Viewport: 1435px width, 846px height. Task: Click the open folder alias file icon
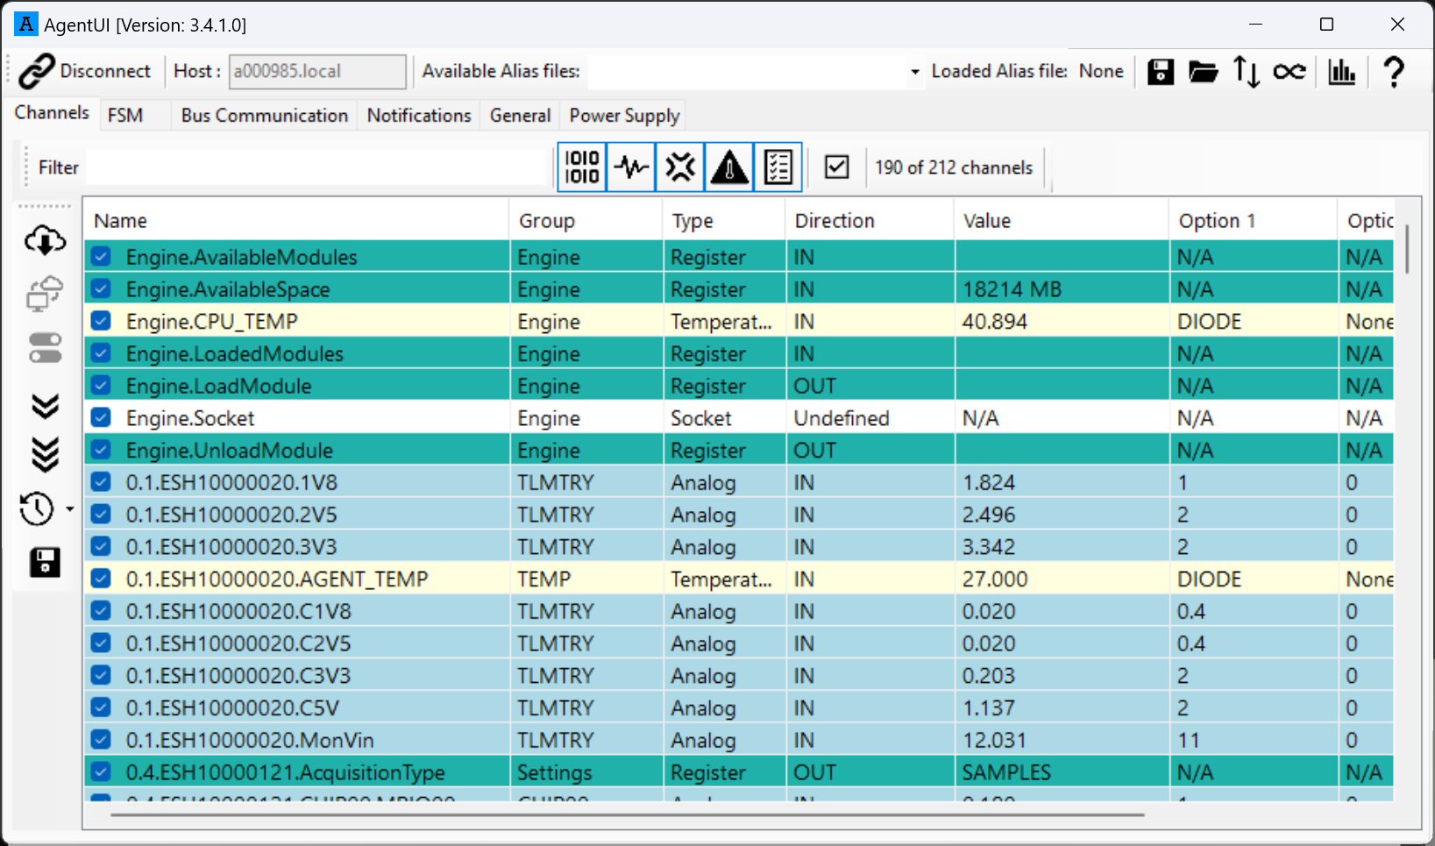[x=1203, y=72]
